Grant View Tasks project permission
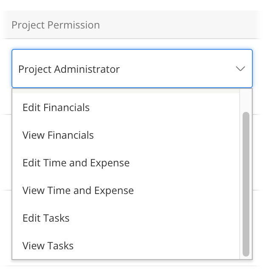Viewport: 263px width, 271px height. click(x=48, y=246)
